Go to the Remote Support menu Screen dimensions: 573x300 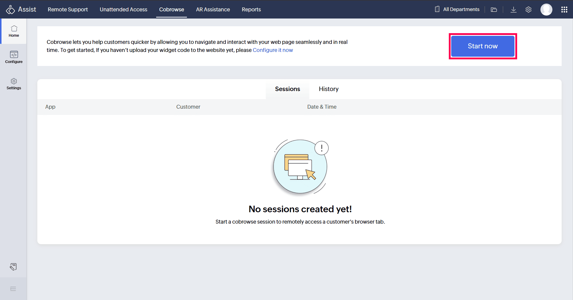(x=68, y=10)
